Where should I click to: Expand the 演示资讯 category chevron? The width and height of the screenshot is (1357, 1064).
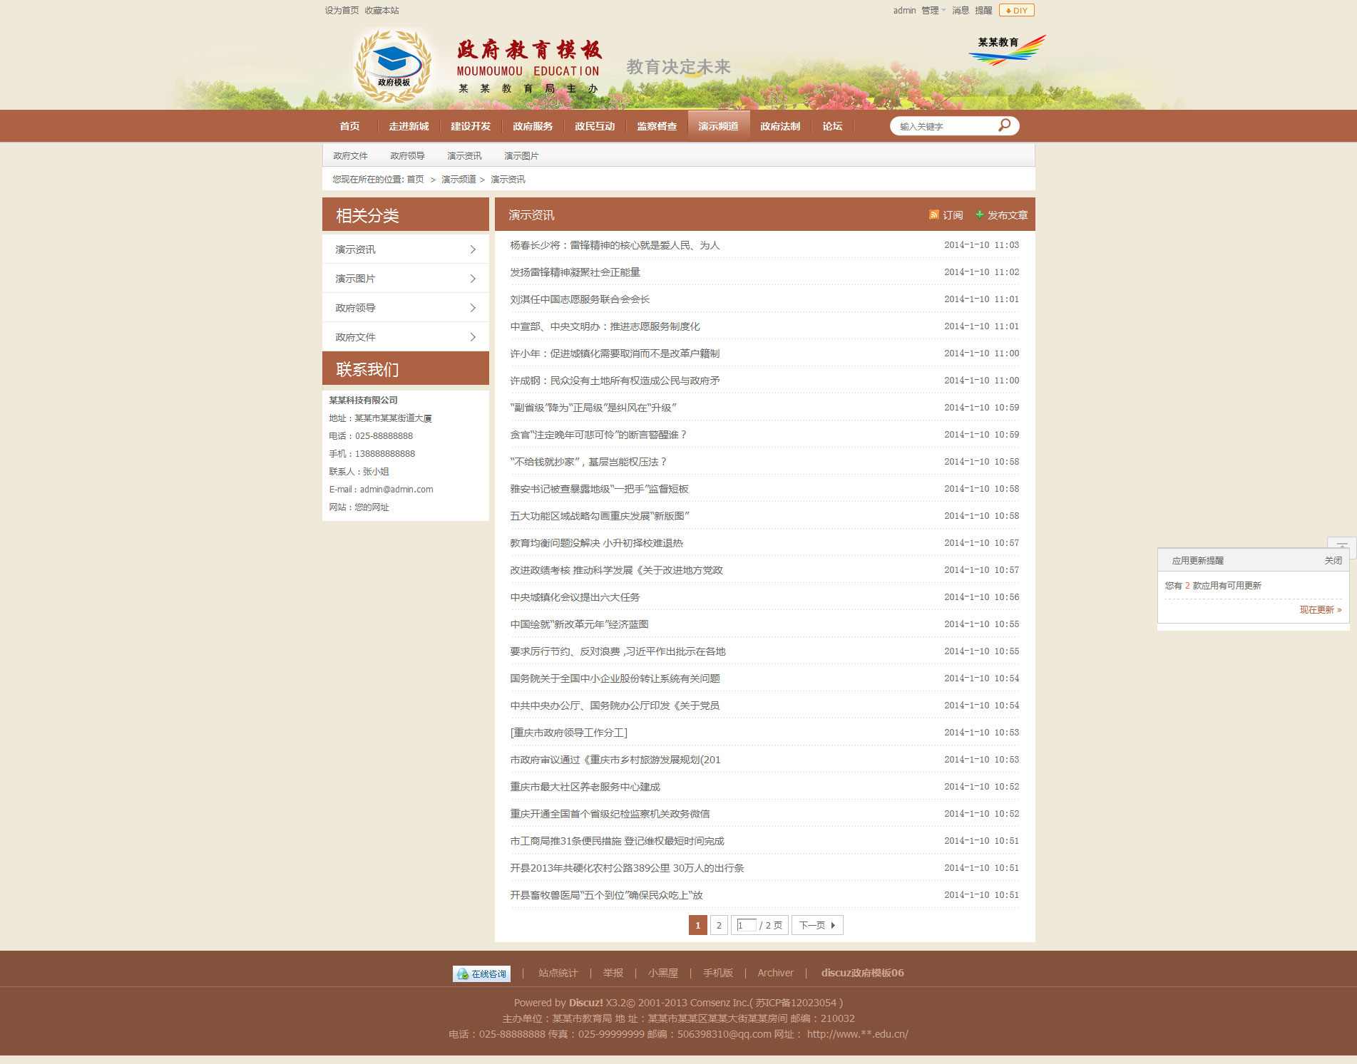(x=472, y=249)
